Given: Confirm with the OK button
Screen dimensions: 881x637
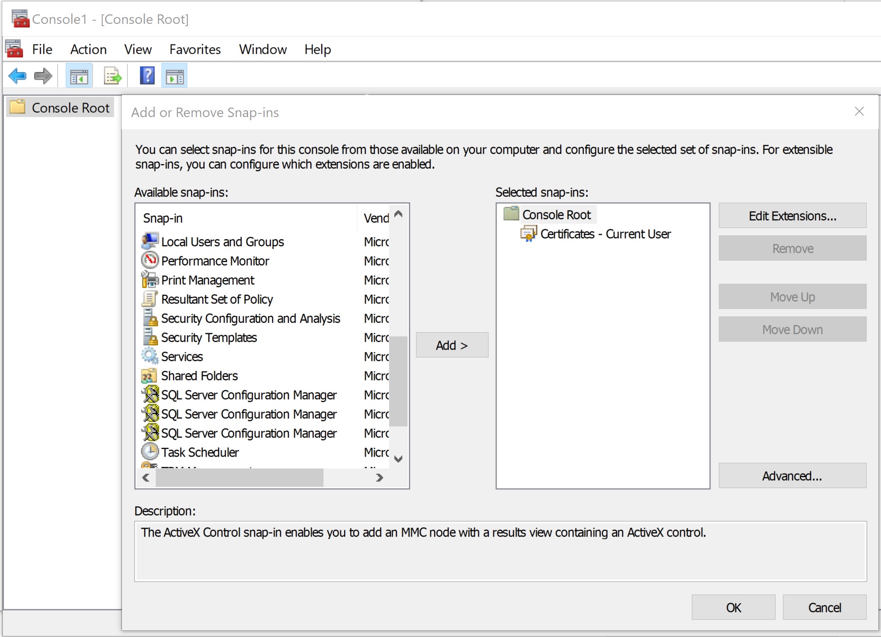Looking at the screenshot, I should click(x=733, y=607).
